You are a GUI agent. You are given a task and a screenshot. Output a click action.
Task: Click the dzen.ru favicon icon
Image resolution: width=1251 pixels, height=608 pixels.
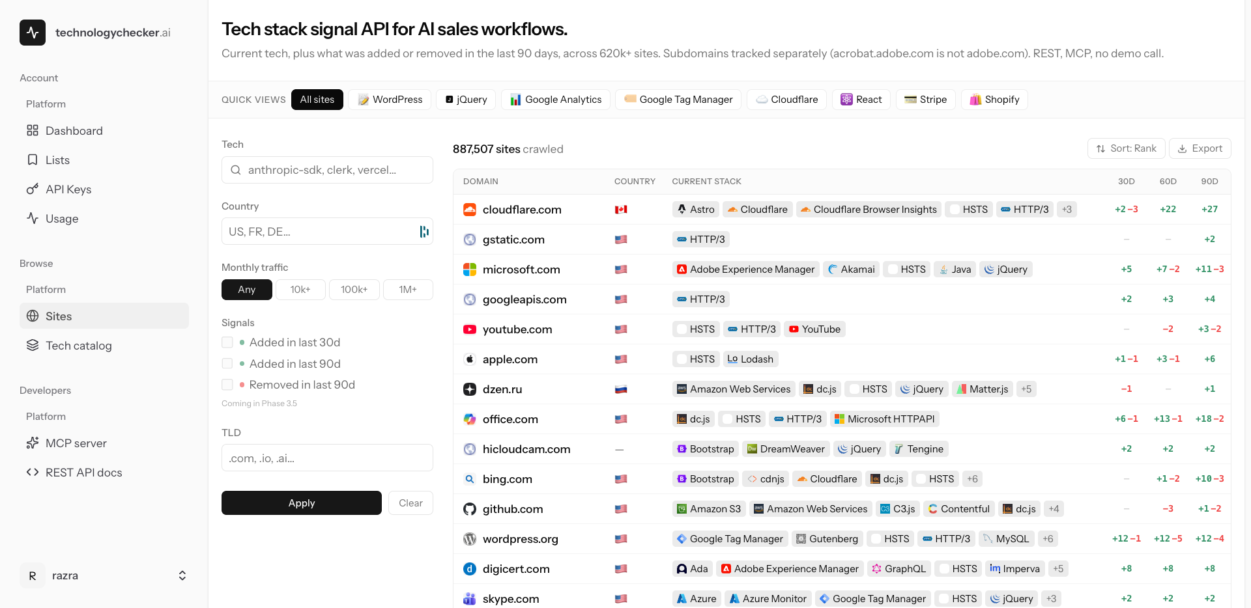pyautogui.click(x=470, y=389)
